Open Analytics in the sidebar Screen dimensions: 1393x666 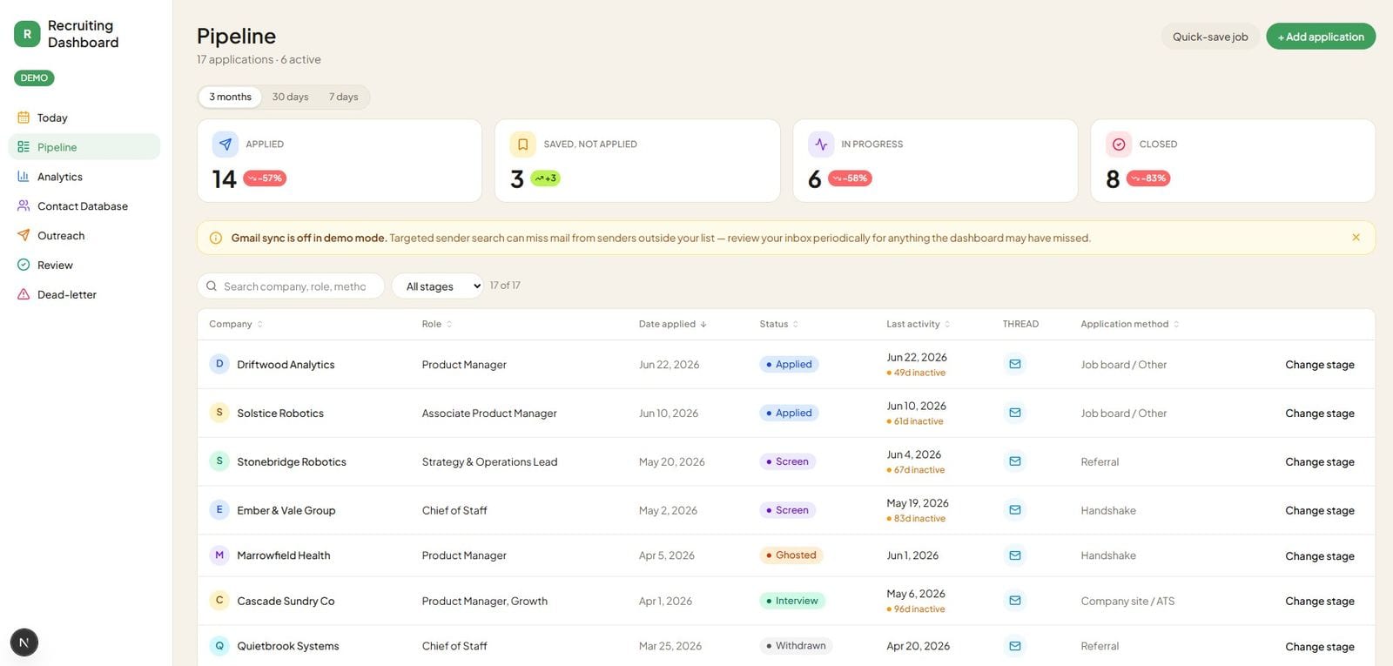point(84,177)
